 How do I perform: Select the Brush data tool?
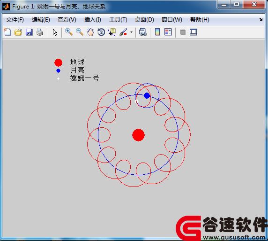123,32
